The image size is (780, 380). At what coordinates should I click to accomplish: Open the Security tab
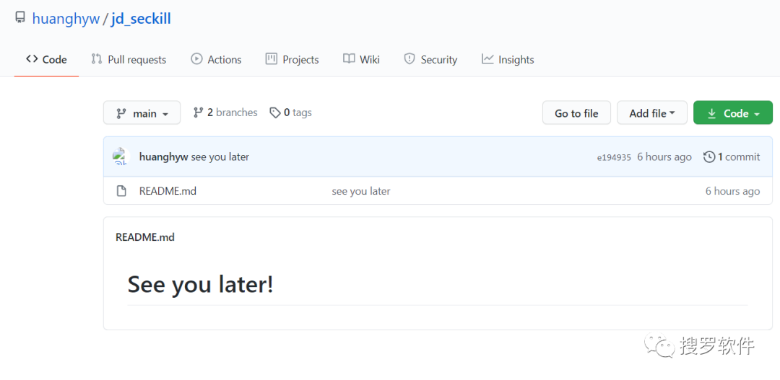tap(430, 60)
